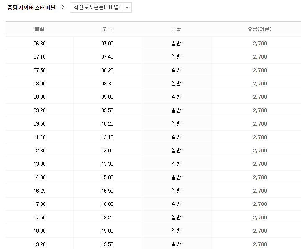Screen dimensions: 301x249
Task: Select the 06:30 departure row
Action: click(x=153, y=44)
